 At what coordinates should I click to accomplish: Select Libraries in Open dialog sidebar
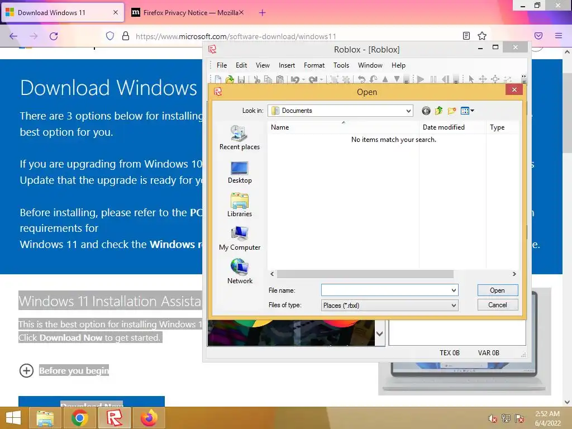[240, 205]
